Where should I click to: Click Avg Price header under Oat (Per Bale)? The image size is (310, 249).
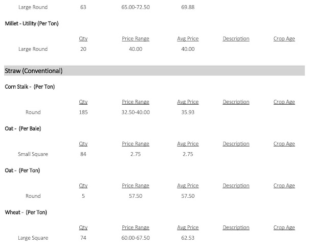[x=188, y=144]
